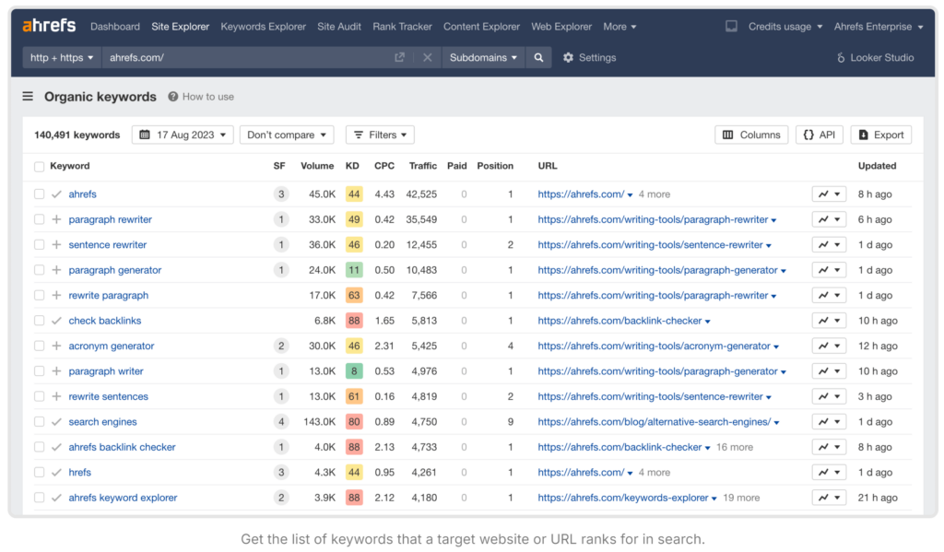
Task: Click KD badge 11 for 'paragraph generator'
Action: coord(354,270)
